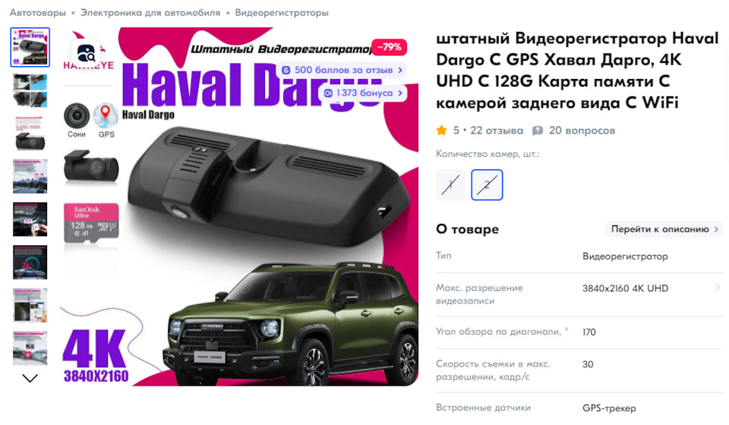This screenshot has height=425, width=729.
Task: Click the points icon on 500 баллов badge
Action: click(x=286, y=70)
